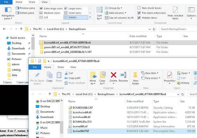Uncheck File name extensions checkbox
Image resolution: width=197 pixels, height=138 pixels.
[139, 13]
